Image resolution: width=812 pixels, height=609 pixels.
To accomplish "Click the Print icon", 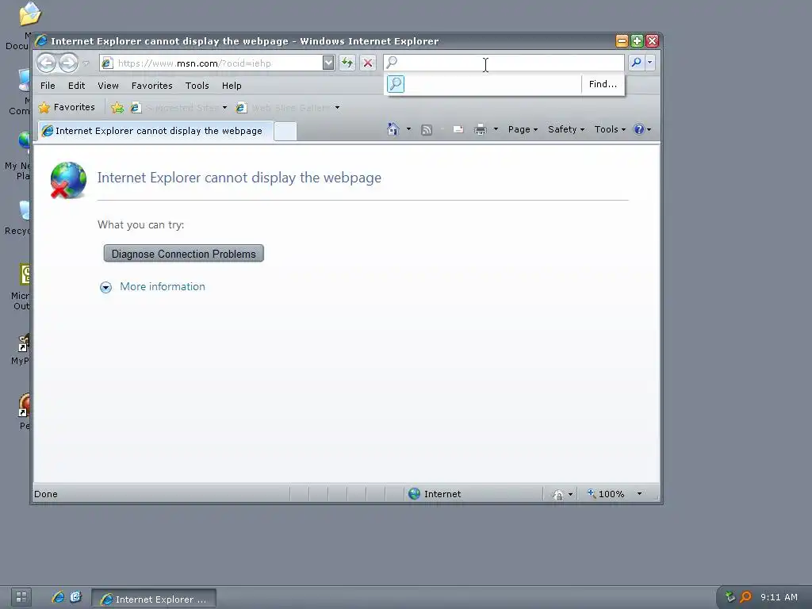I will 480,129.
